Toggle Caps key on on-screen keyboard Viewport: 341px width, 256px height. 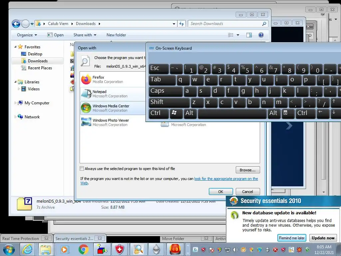166,91
